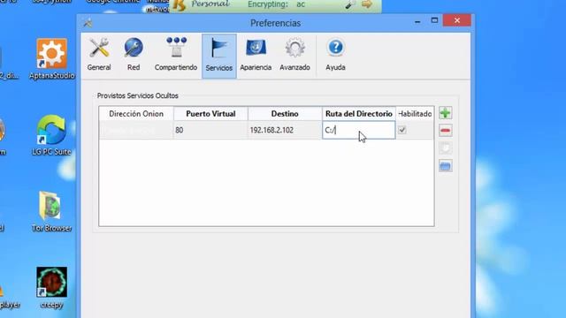Screen dimensions: 566x318
Task: Click the Destino column header
Action: (285, 114)
